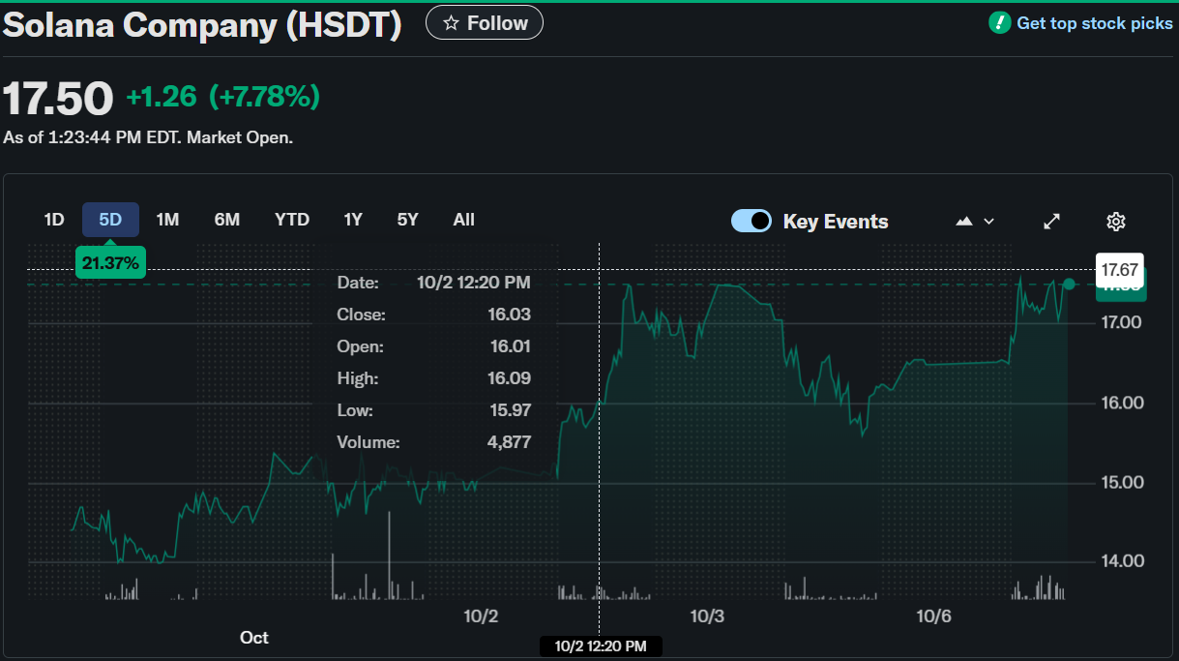Click the Follow star button
The height and width of the screenshot is (661, 1179).
click(x=484, y=23)
